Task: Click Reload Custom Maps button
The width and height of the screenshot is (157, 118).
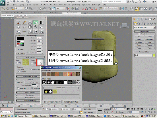Action: (x=71, y=102)
